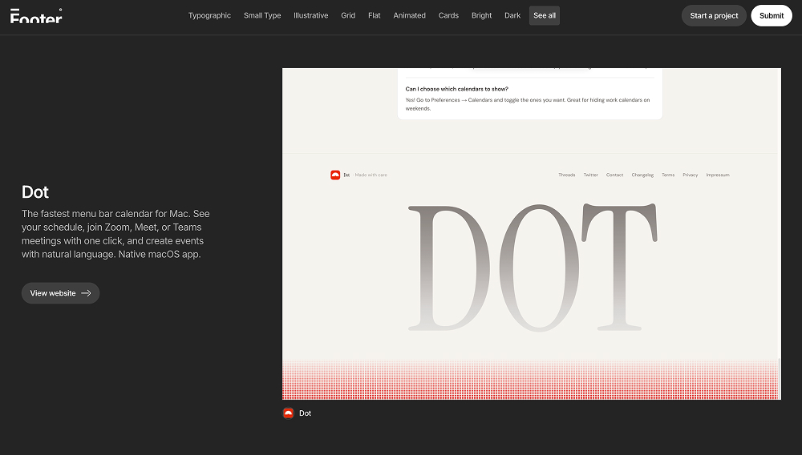The width and height of the screenshot is (802, 455).
Task: Click the description starting 'The fastest menu bar calendar'
Action: pyautogui.click(x=115, y=234)
